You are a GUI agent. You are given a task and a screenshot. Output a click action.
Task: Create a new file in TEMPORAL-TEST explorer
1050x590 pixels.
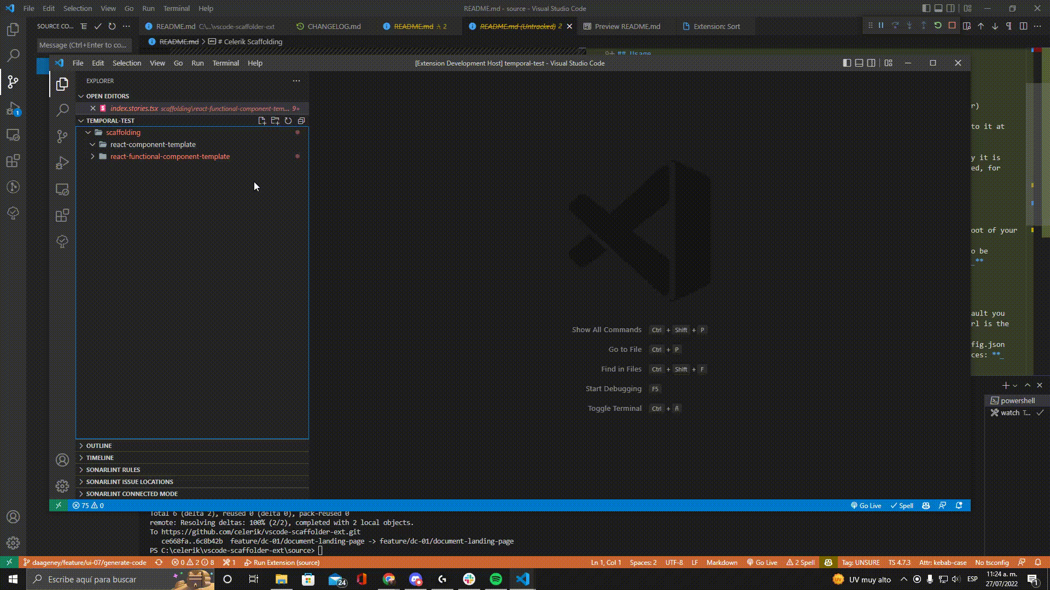262,121
